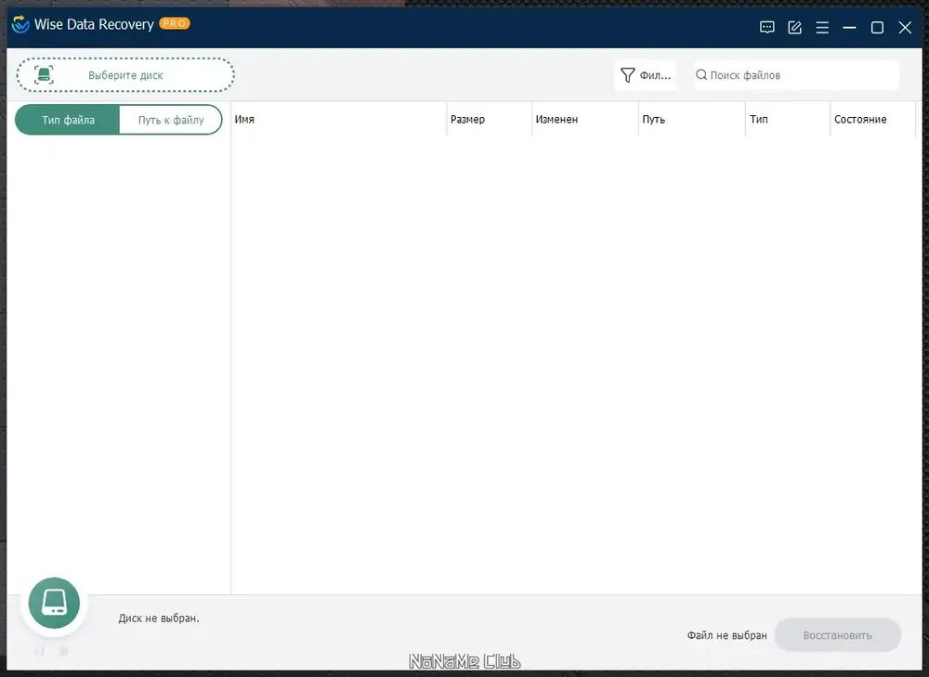Sort by the Имя column header
This screenshot has width=929, height=677.
point(338,119)
